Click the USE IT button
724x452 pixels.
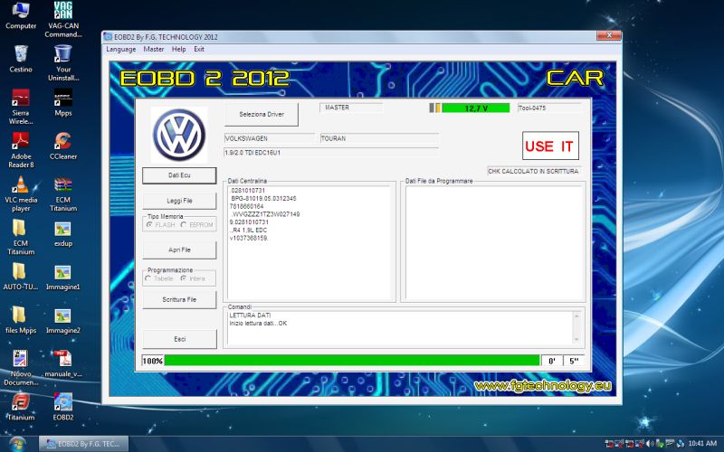(550, 146)
